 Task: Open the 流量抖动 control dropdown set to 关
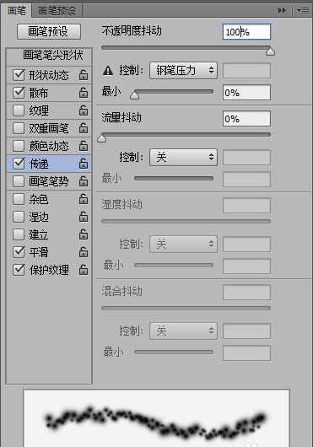pyautogui.click(x=183, y=158)
